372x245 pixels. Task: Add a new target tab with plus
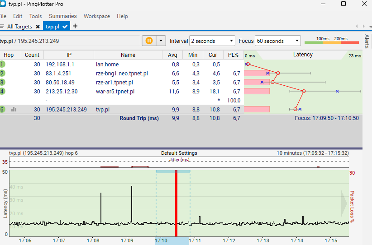tap(75, 26)
